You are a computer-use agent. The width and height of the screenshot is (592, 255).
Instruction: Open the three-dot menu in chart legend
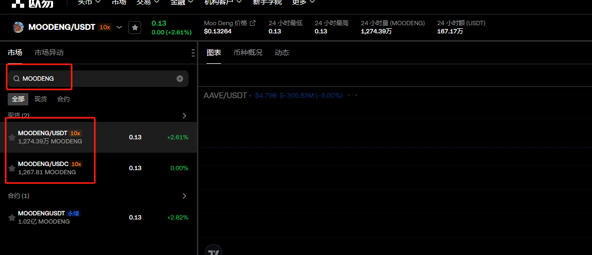[x=352, y=95]
